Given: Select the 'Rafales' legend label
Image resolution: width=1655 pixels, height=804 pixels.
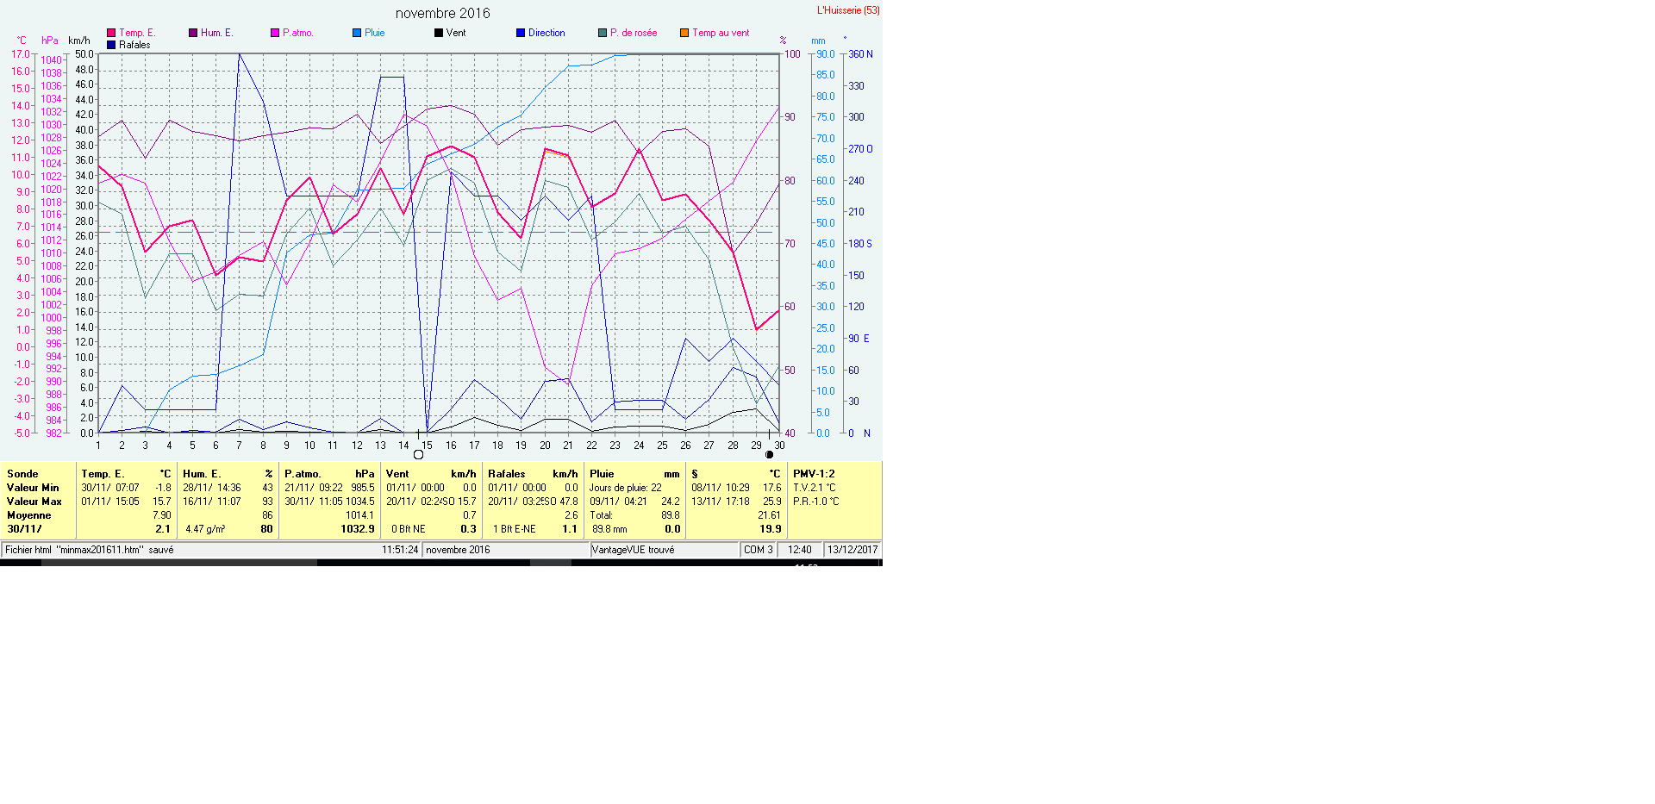Looking at the screenshot, I should 134,45.
